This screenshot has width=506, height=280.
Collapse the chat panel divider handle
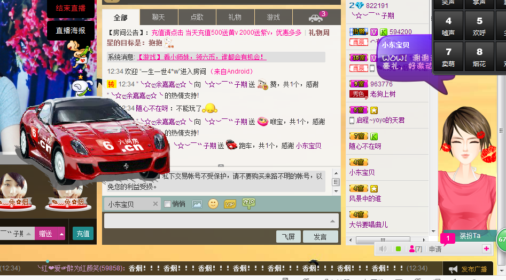221,166
